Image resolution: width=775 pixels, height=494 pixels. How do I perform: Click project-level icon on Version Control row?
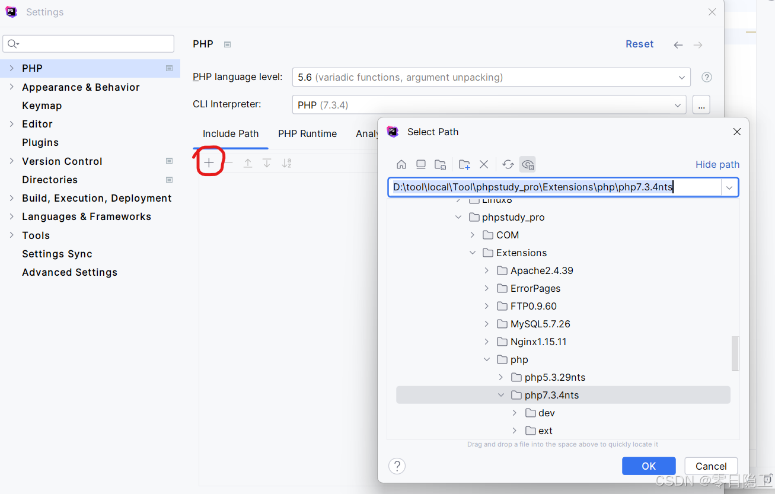point(169,161)
